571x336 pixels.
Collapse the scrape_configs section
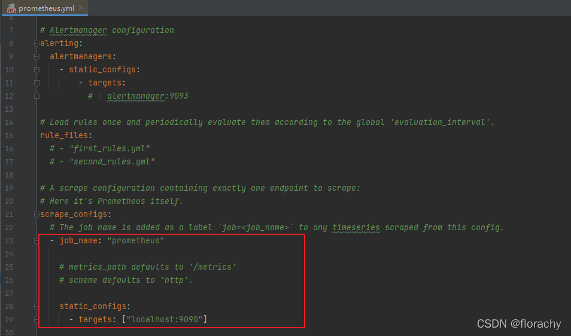37,214
